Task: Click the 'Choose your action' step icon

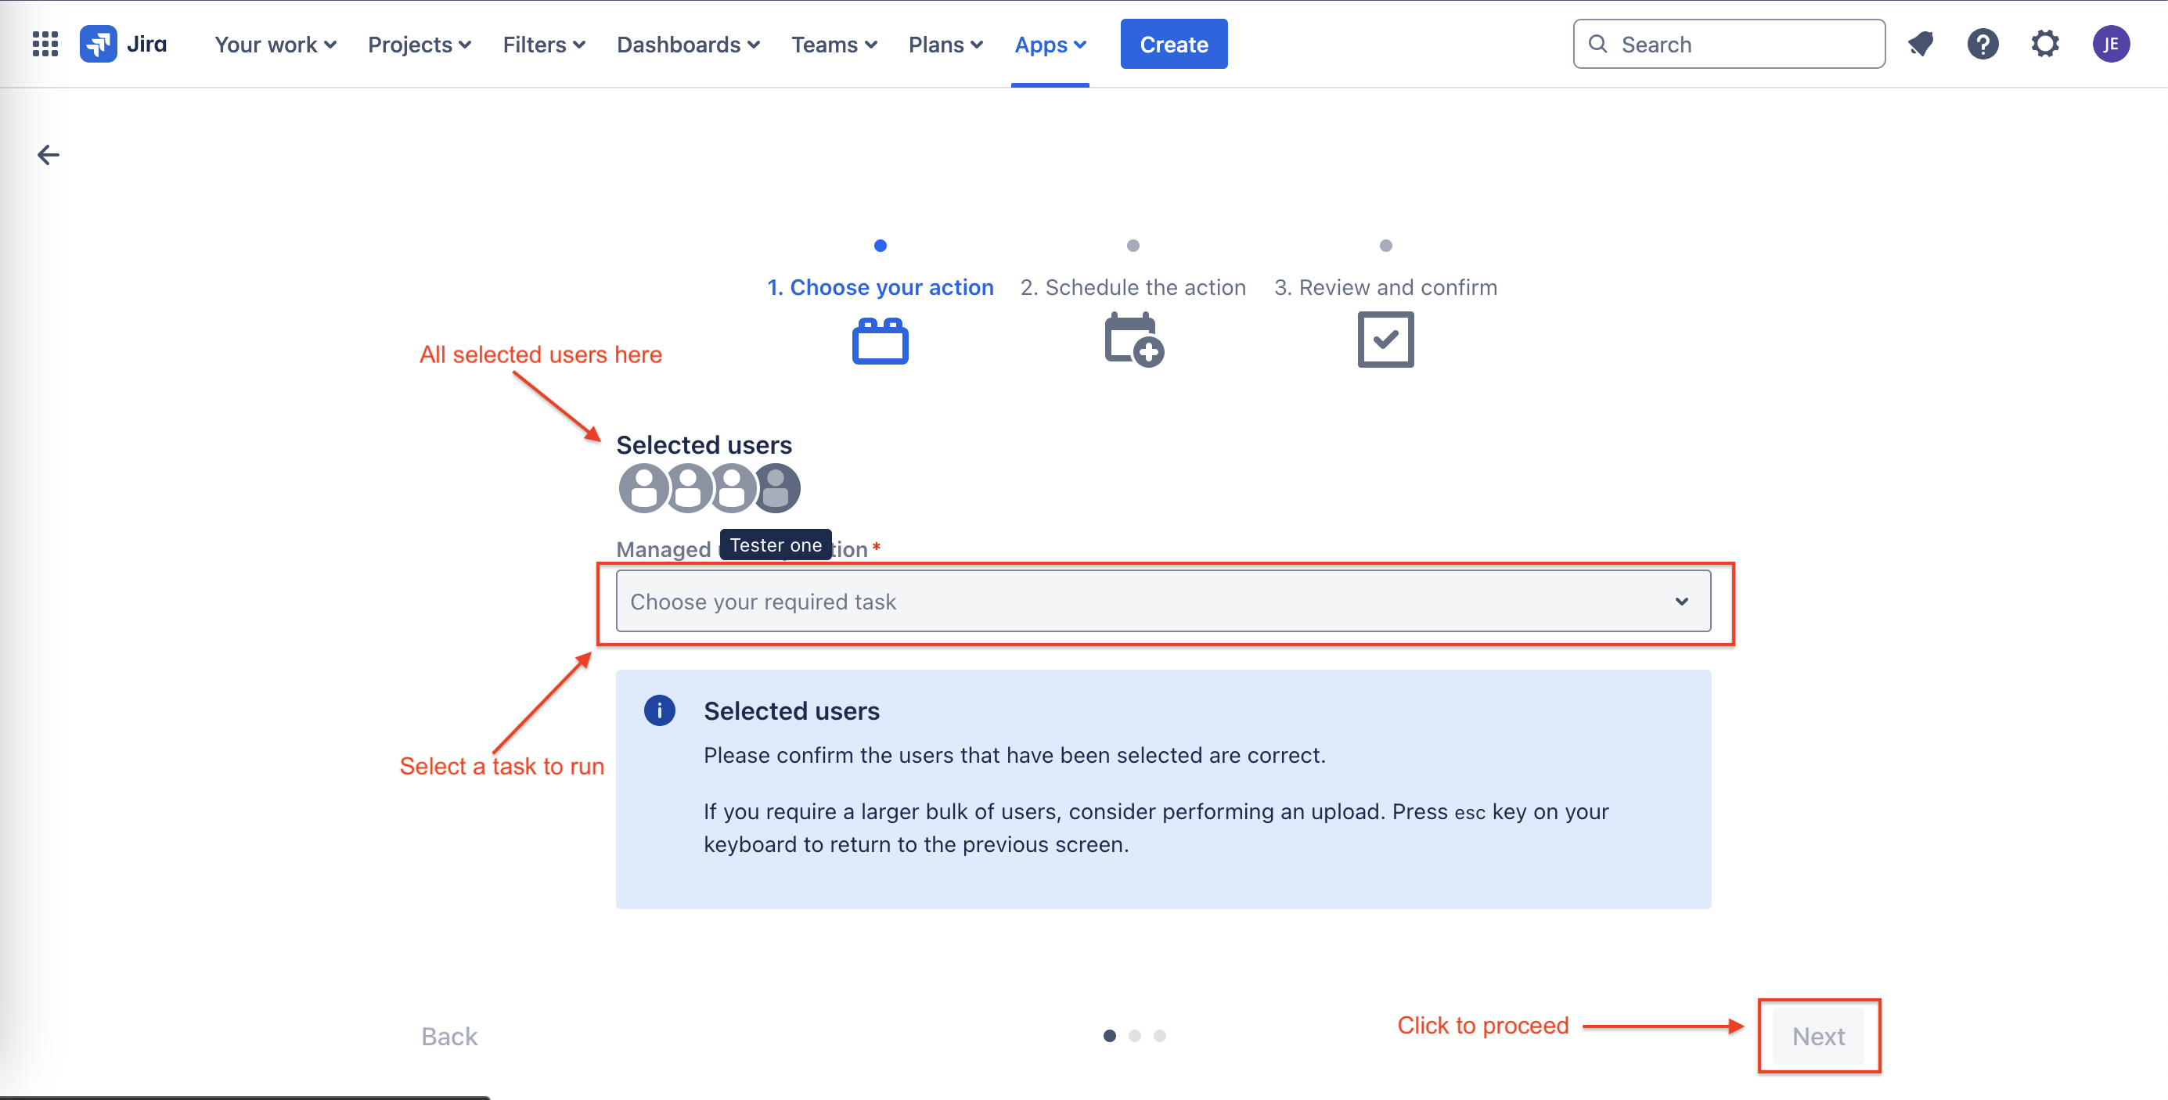Action: pyautogui.click(x=881, y=340)
